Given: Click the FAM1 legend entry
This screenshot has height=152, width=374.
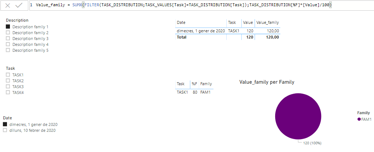Looking at the screenshot, I should tap(364, 119).
